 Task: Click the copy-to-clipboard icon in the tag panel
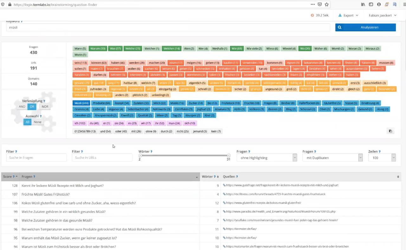[x=390, y=131]
